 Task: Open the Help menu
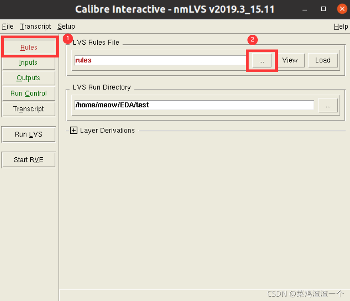point(340,26)
